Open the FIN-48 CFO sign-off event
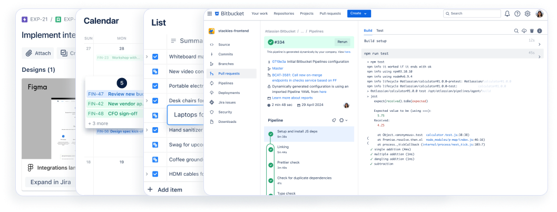This screenshot has width=557, height=212. coord(114,114)
